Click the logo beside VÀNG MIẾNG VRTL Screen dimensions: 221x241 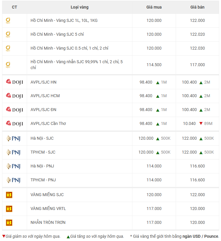click(9, 209)
